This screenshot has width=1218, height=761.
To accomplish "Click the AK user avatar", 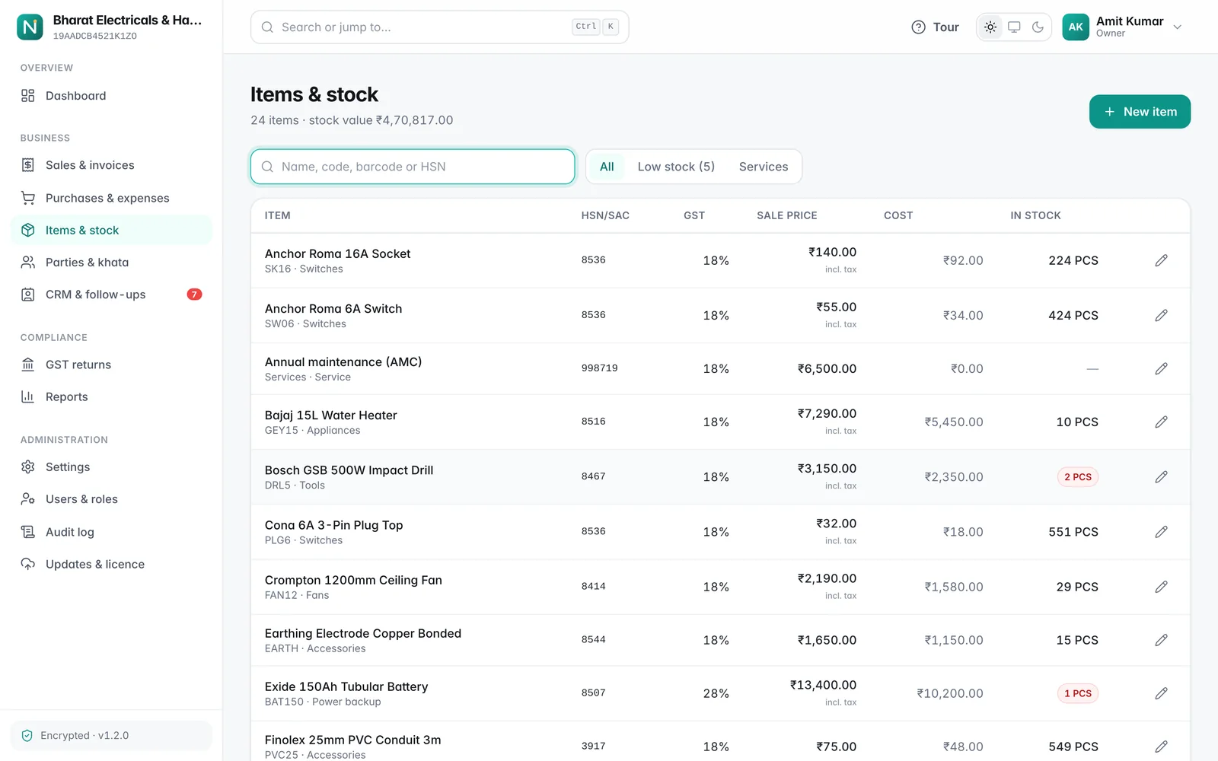I will pyautogui.click(x=1076, y=27).
